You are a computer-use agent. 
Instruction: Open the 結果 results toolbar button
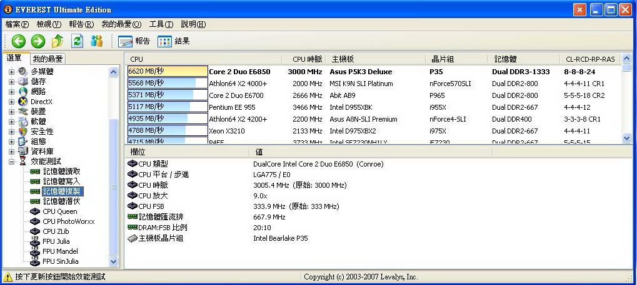click(173, 41)
